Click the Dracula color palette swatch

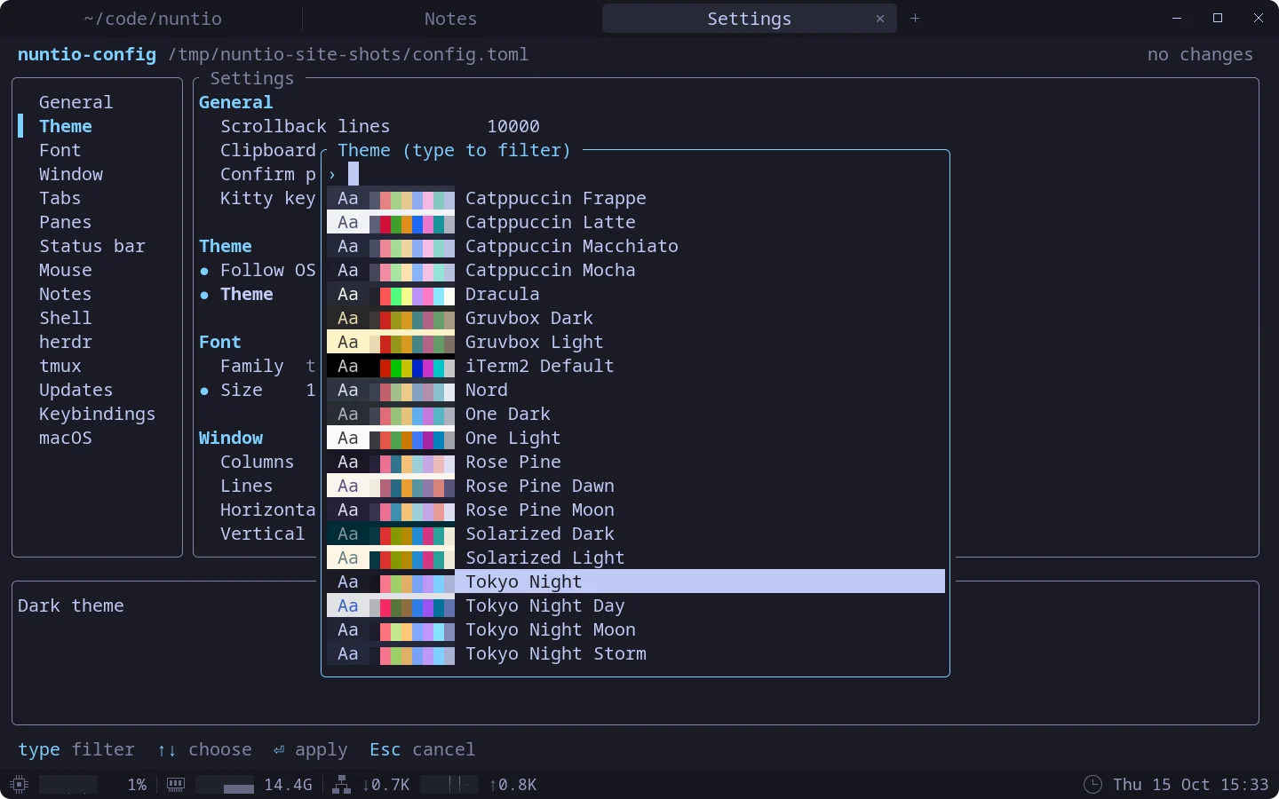coord(412,294)
